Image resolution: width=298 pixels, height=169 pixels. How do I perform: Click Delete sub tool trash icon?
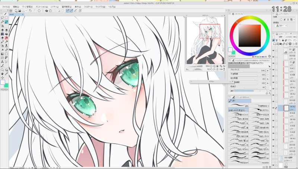click(x=270, y=167)
